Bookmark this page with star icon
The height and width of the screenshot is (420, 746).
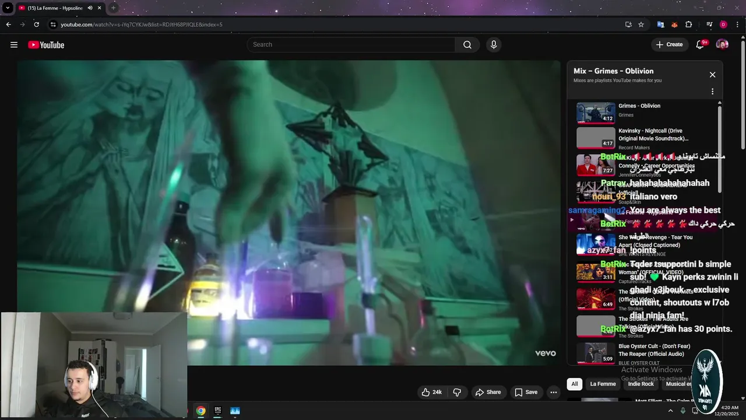(641, 24)
